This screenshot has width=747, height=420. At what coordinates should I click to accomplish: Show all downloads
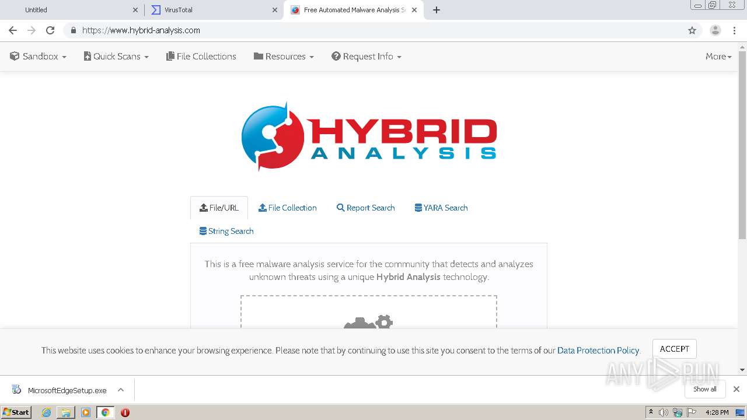705,389
